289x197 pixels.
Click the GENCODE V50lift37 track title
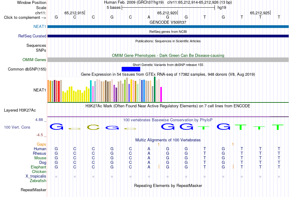click(x=168, y=22)
